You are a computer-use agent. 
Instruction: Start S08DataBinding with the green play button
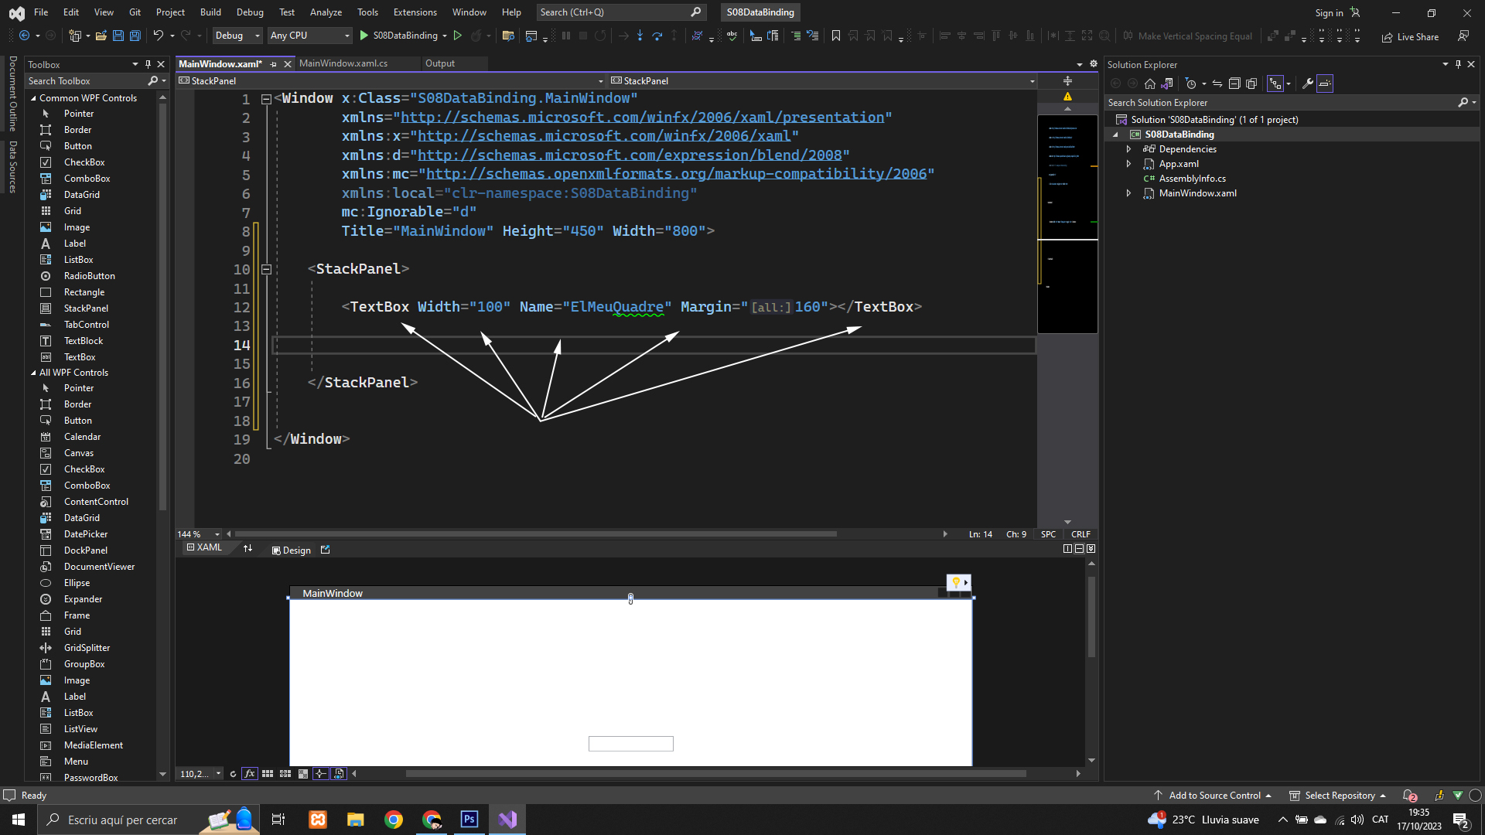(x=364, y=36)
